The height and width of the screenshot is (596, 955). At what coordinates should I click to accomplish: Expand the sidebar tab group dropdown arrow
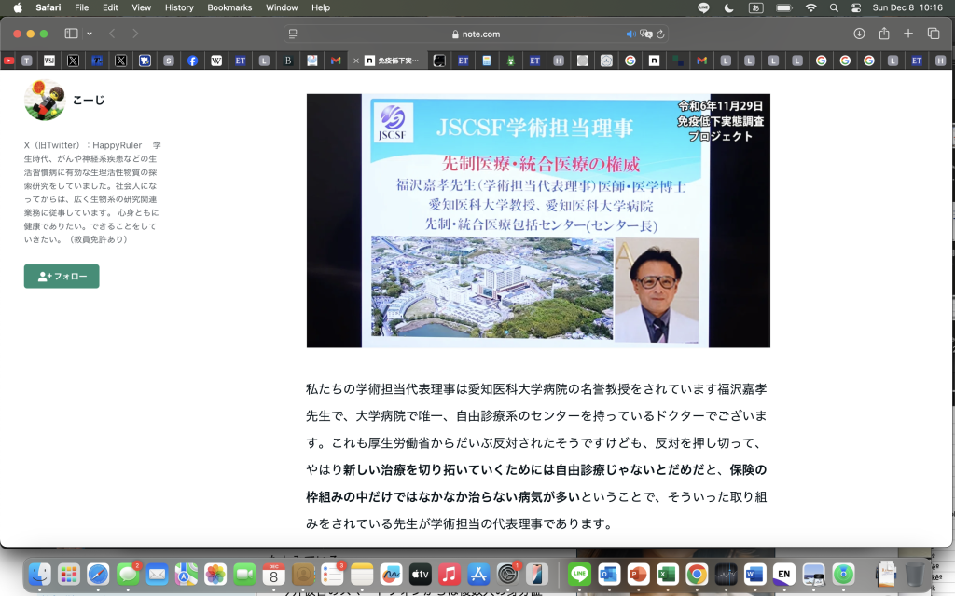point(90,34)
